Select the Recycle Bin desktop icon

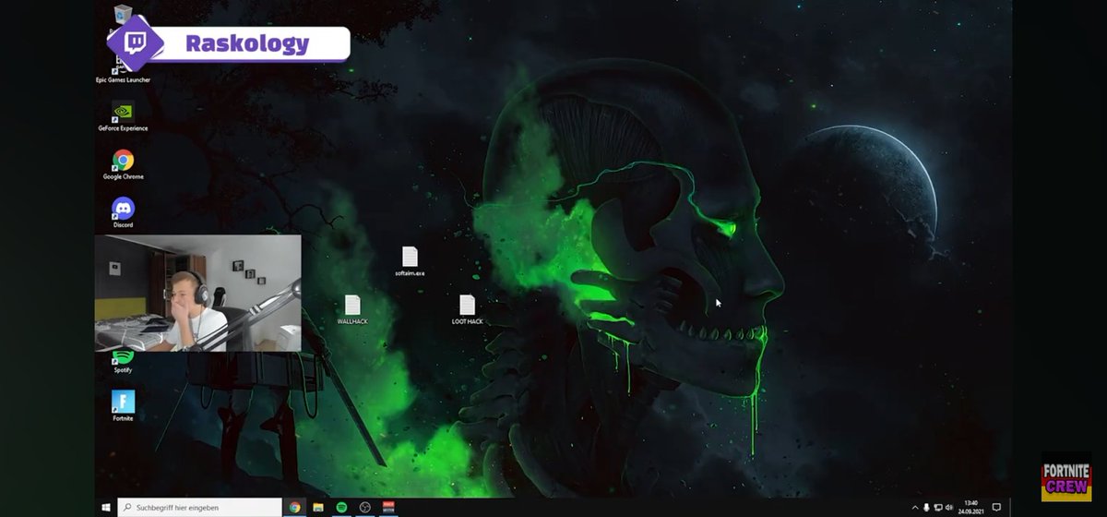[123, 15]
